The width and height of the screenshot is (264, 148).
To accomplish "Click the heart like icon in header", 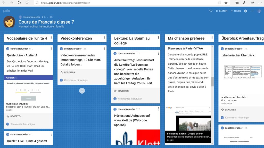I will (x=211, y=11).
